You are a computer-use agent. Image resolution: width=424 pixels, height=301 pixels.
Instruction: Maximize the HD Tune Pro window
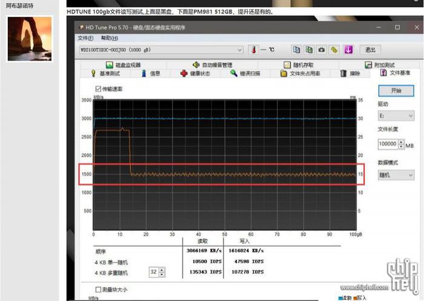point(397,27)
